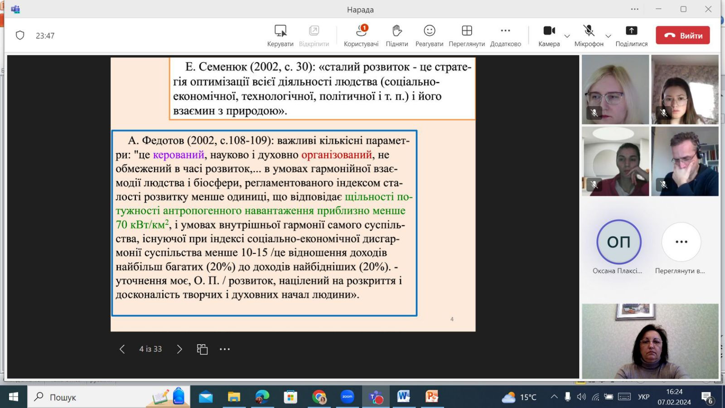
Task: Open slide grid view icon
Action: pyautogui.click(x=202, y=349)
